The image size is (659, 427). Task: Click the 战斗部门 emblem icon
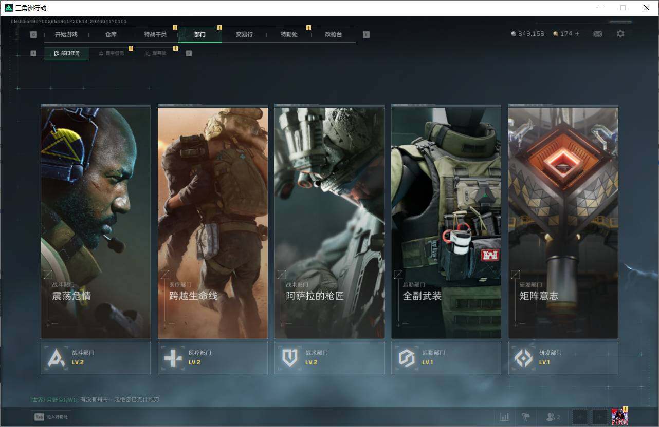[57, 358]
